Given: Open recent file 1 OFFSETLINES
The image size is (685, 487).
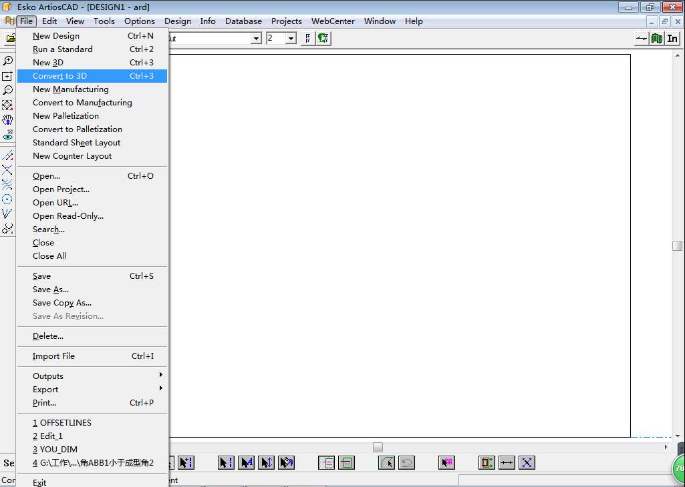Looking at the screenshot, I should click(62, 423).
